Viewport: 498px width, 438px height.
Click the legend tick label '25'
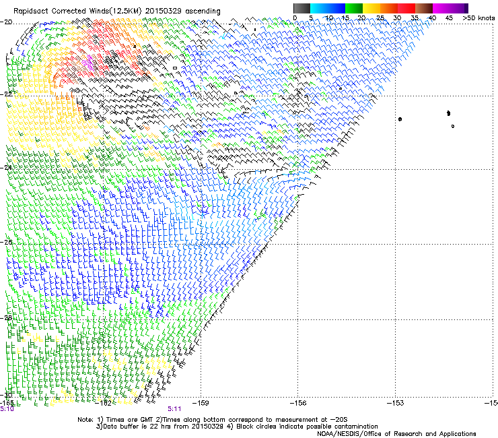[380, 18]
